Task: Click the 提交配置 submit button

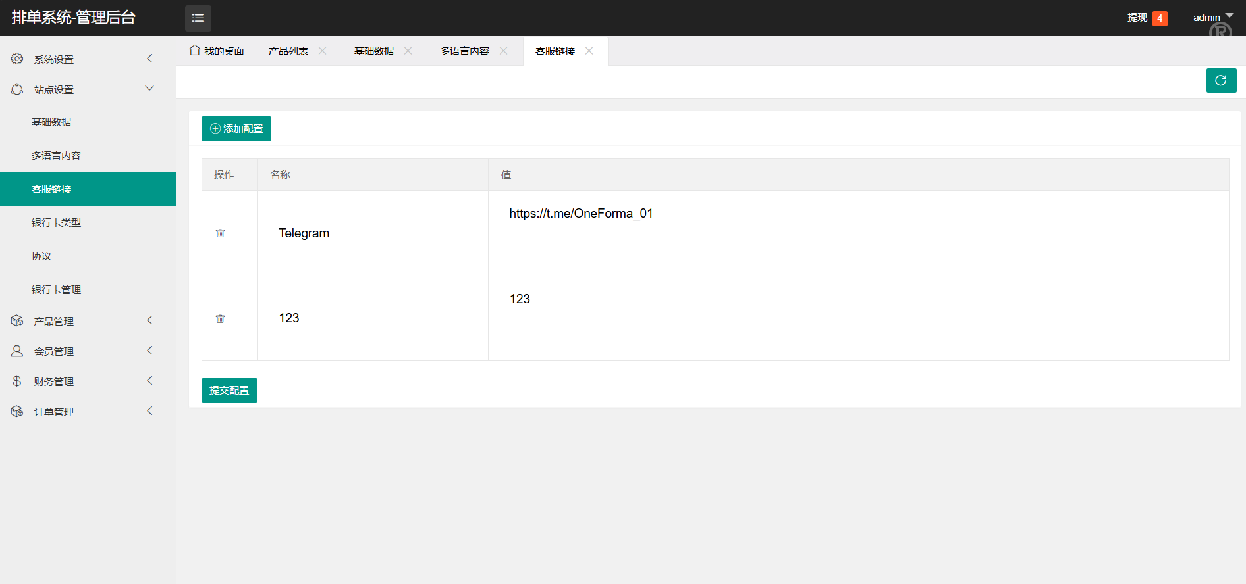Action: [x=229, y=391]
